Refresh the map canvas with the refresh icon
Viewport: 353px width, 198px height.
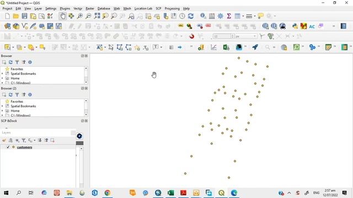coord(191,16)
